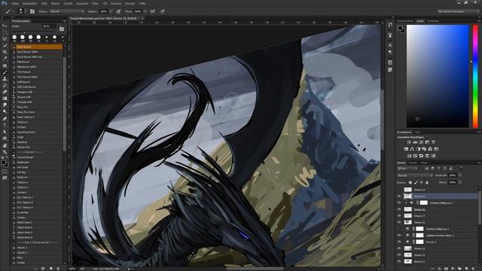This screenshot has height=271, width=482.
Task: Toggle pressure for opacity in options bar
Action: point(118,11)
